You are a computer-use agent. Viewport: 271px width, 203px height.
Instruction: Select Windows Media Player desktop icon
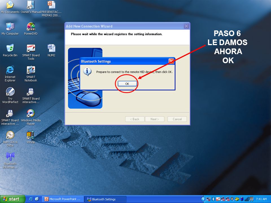tap(31, 117)
